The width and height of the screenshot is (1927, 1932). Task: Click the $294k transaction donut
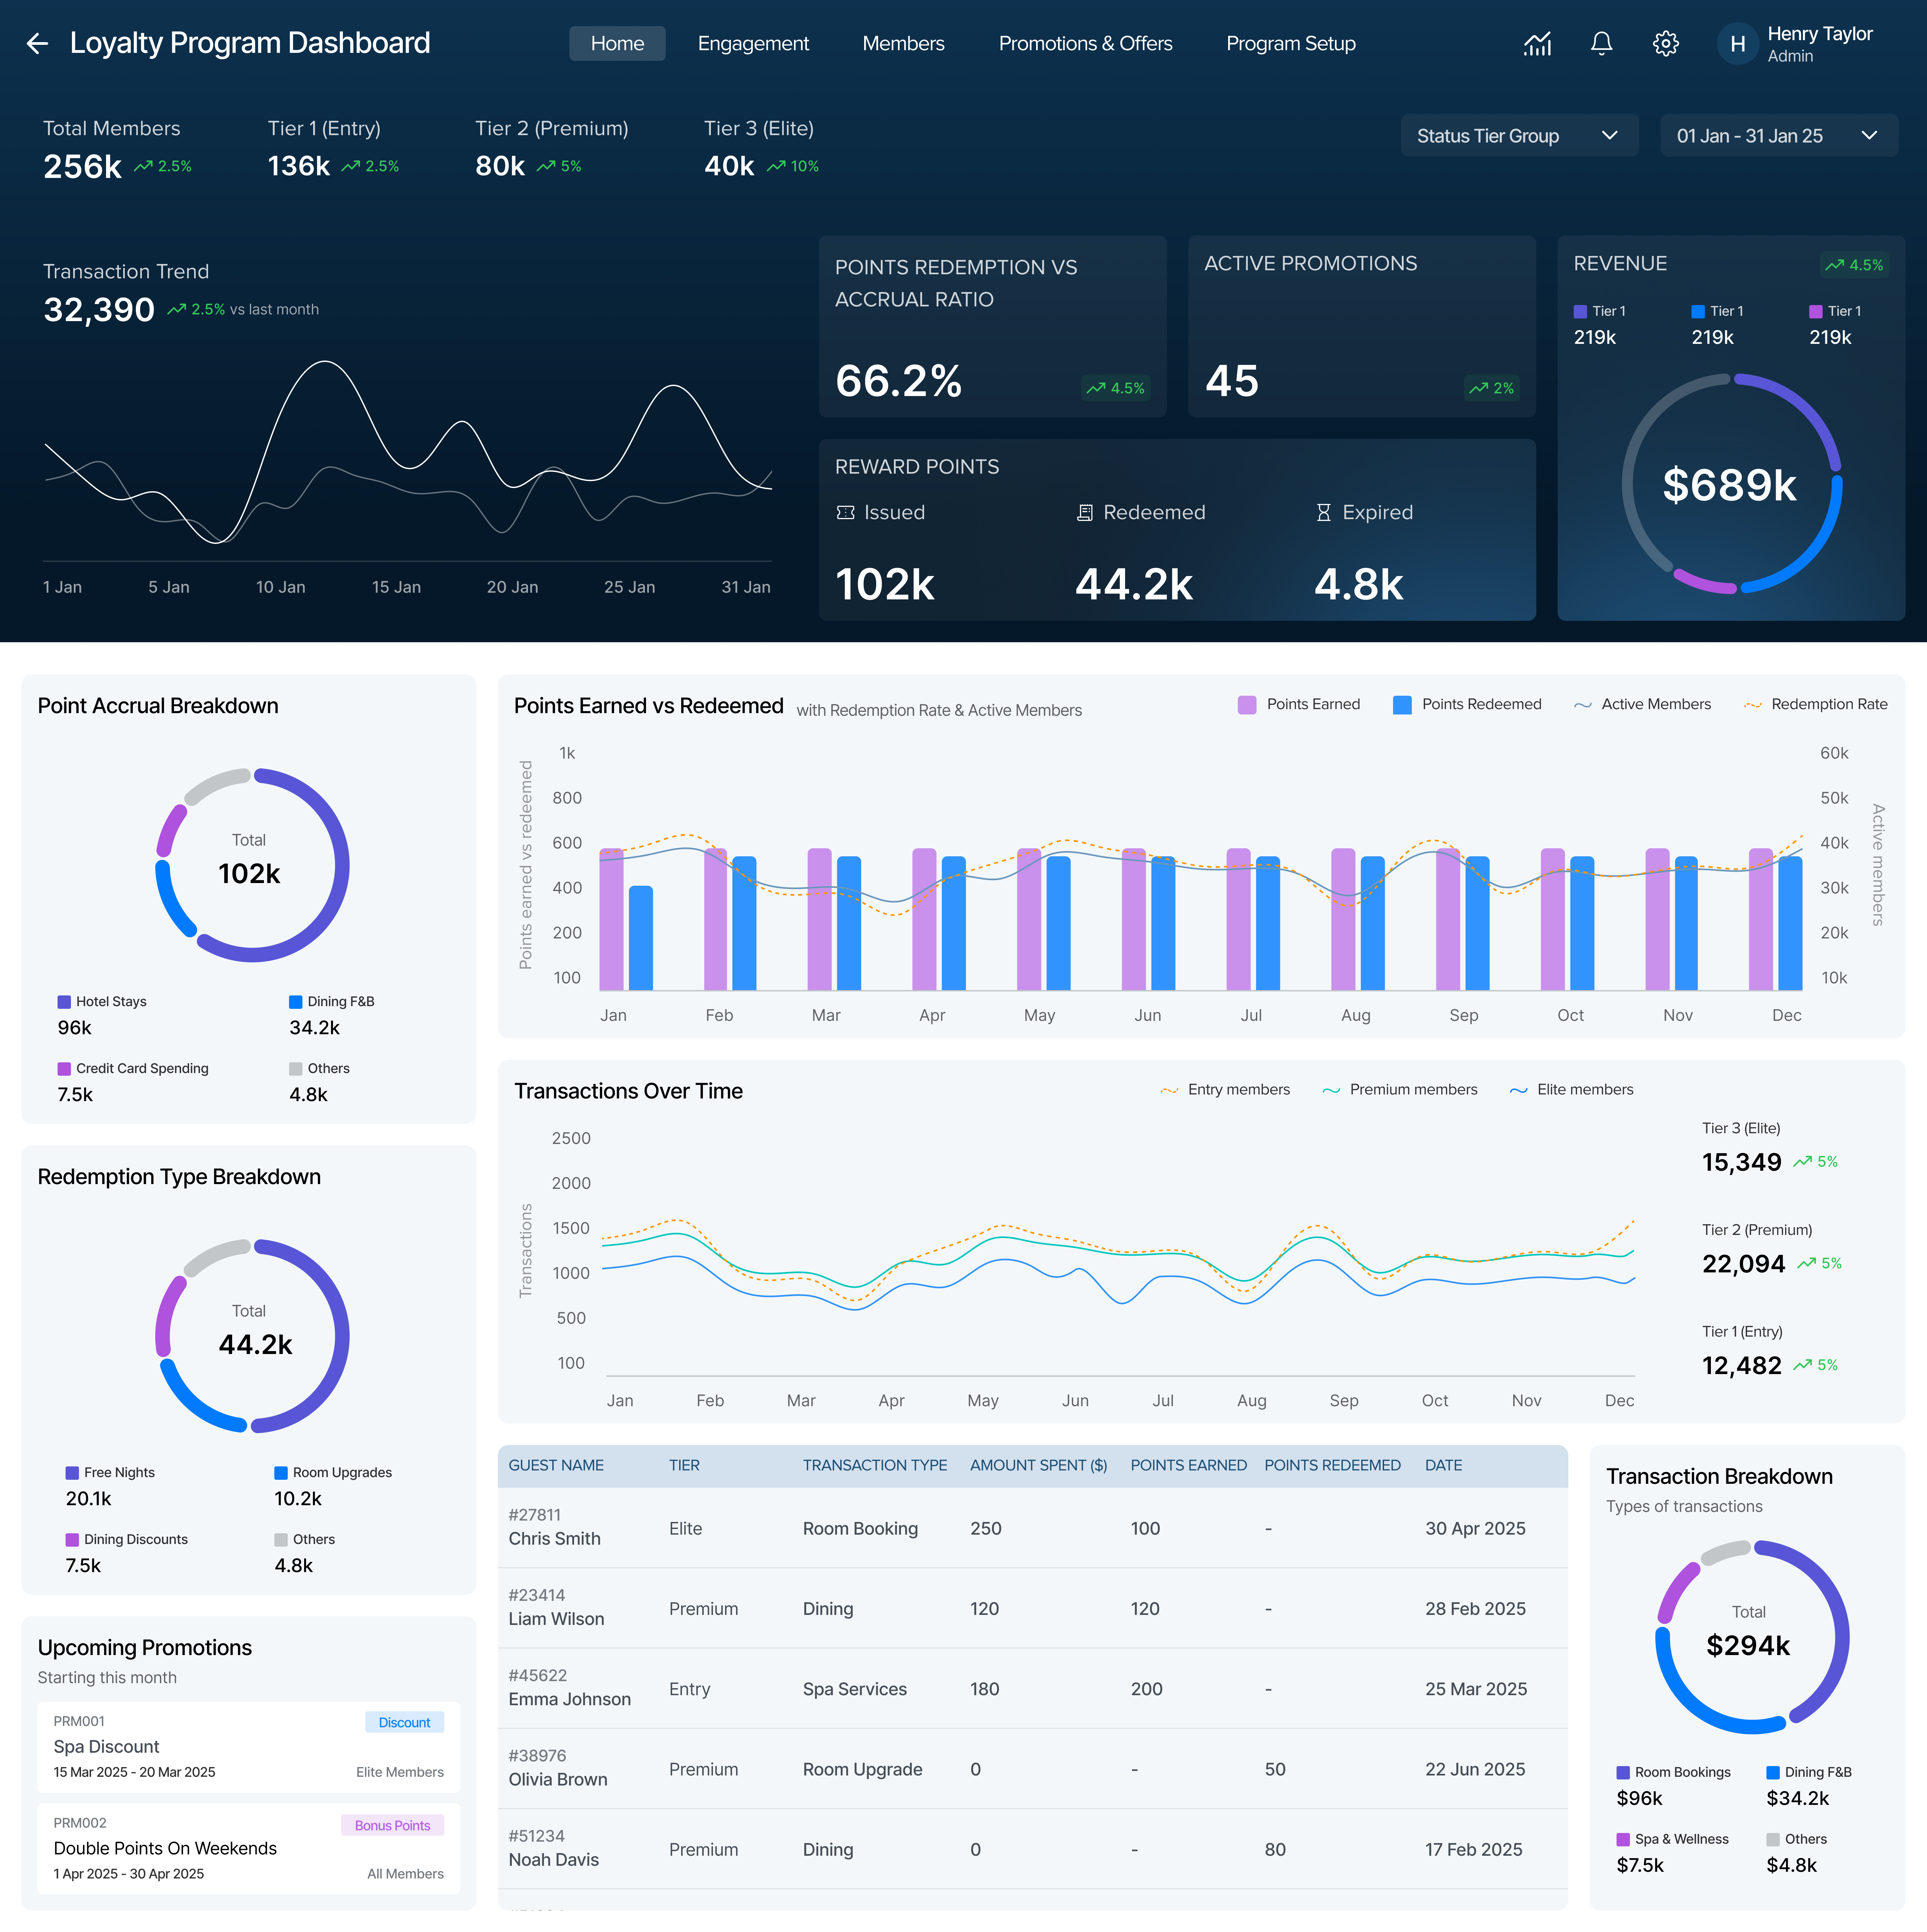(1752, 1637)
